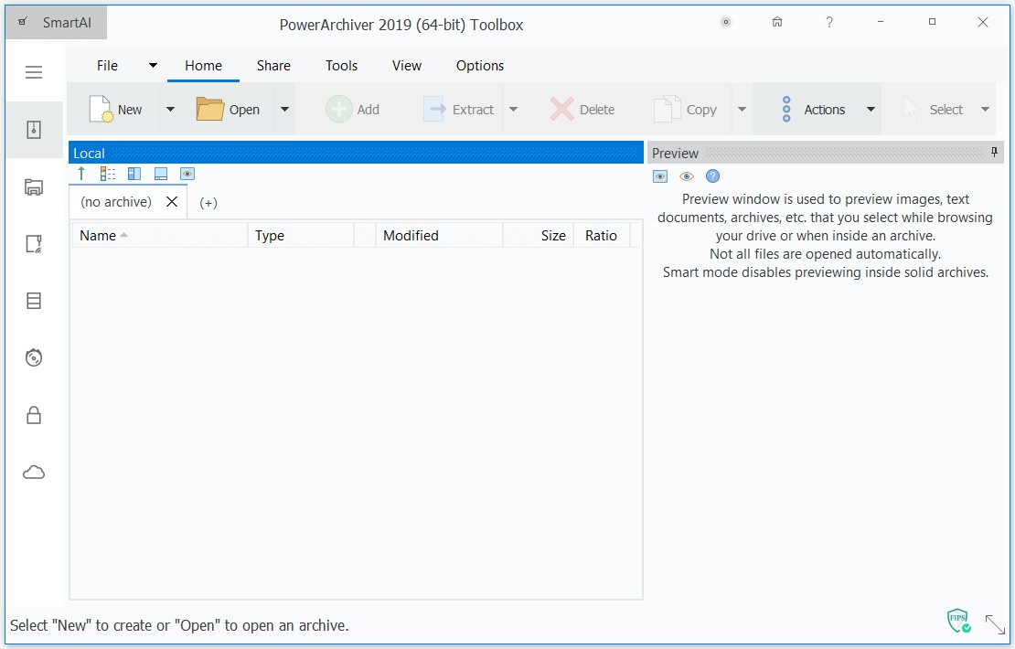This screenshot has width=1015, height=649.
Task: Click the FIPS badge in the status bar
Action: click(957, 620)
